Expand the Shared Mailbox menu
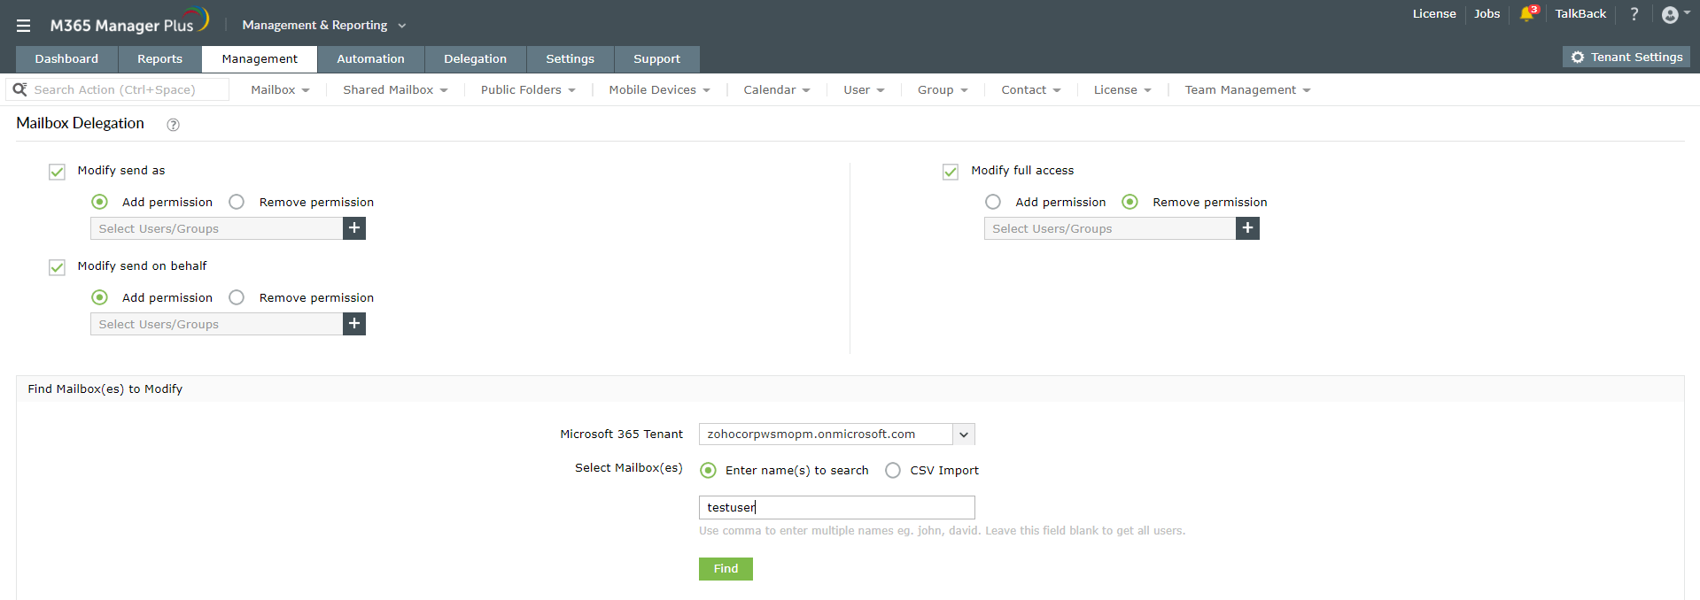1700x600 pixels. click(x=395, y=90)
